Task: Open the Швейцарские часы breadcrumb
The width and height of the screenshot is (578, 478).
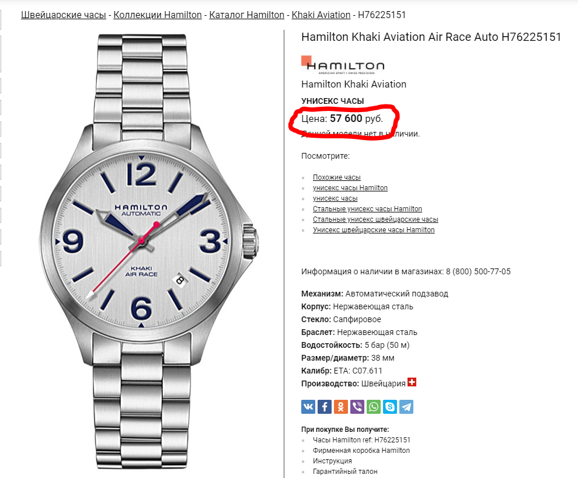Action: click(64, 15)
